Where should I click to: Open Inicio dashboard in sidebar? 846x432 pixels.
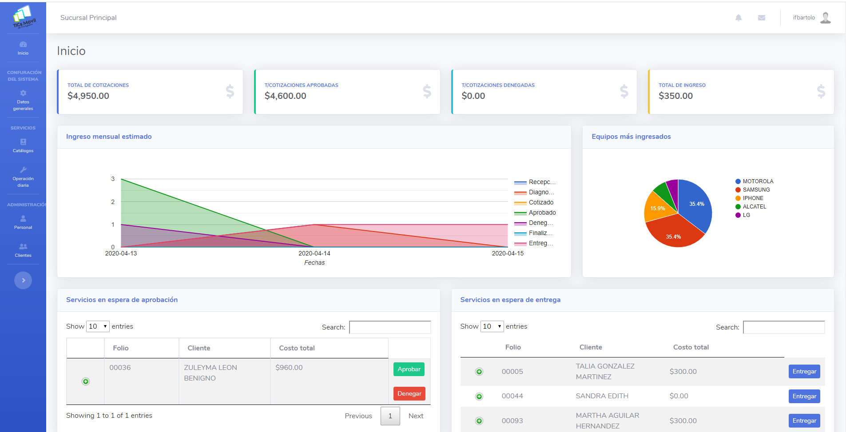(x=23, y=48)
